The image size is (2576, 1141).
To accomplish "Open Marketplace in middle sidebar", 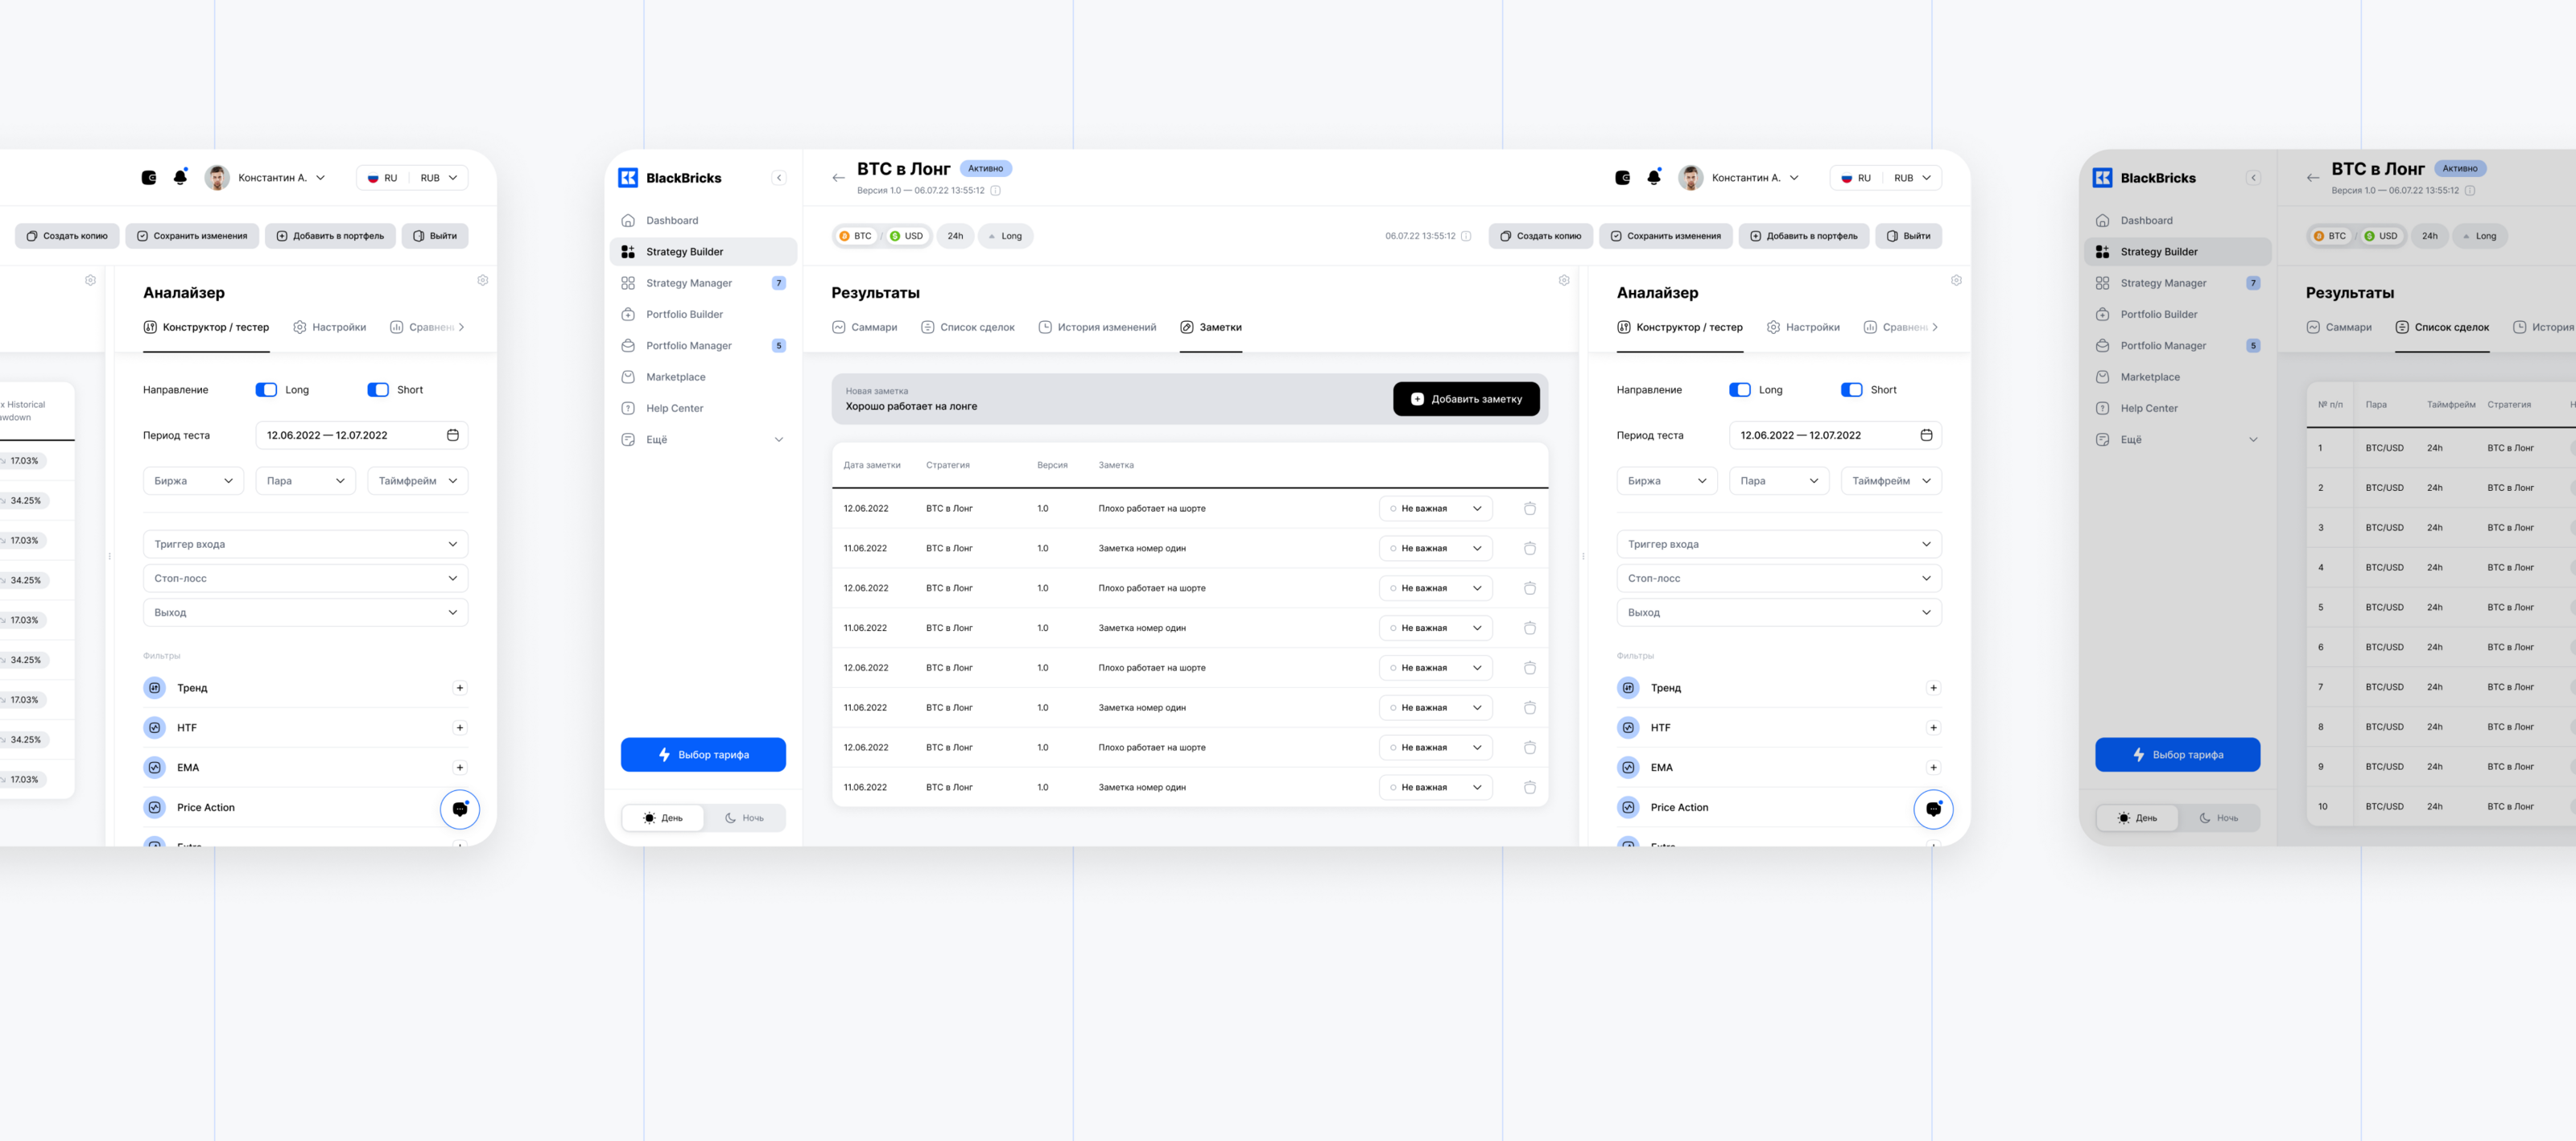I will 675,377.
